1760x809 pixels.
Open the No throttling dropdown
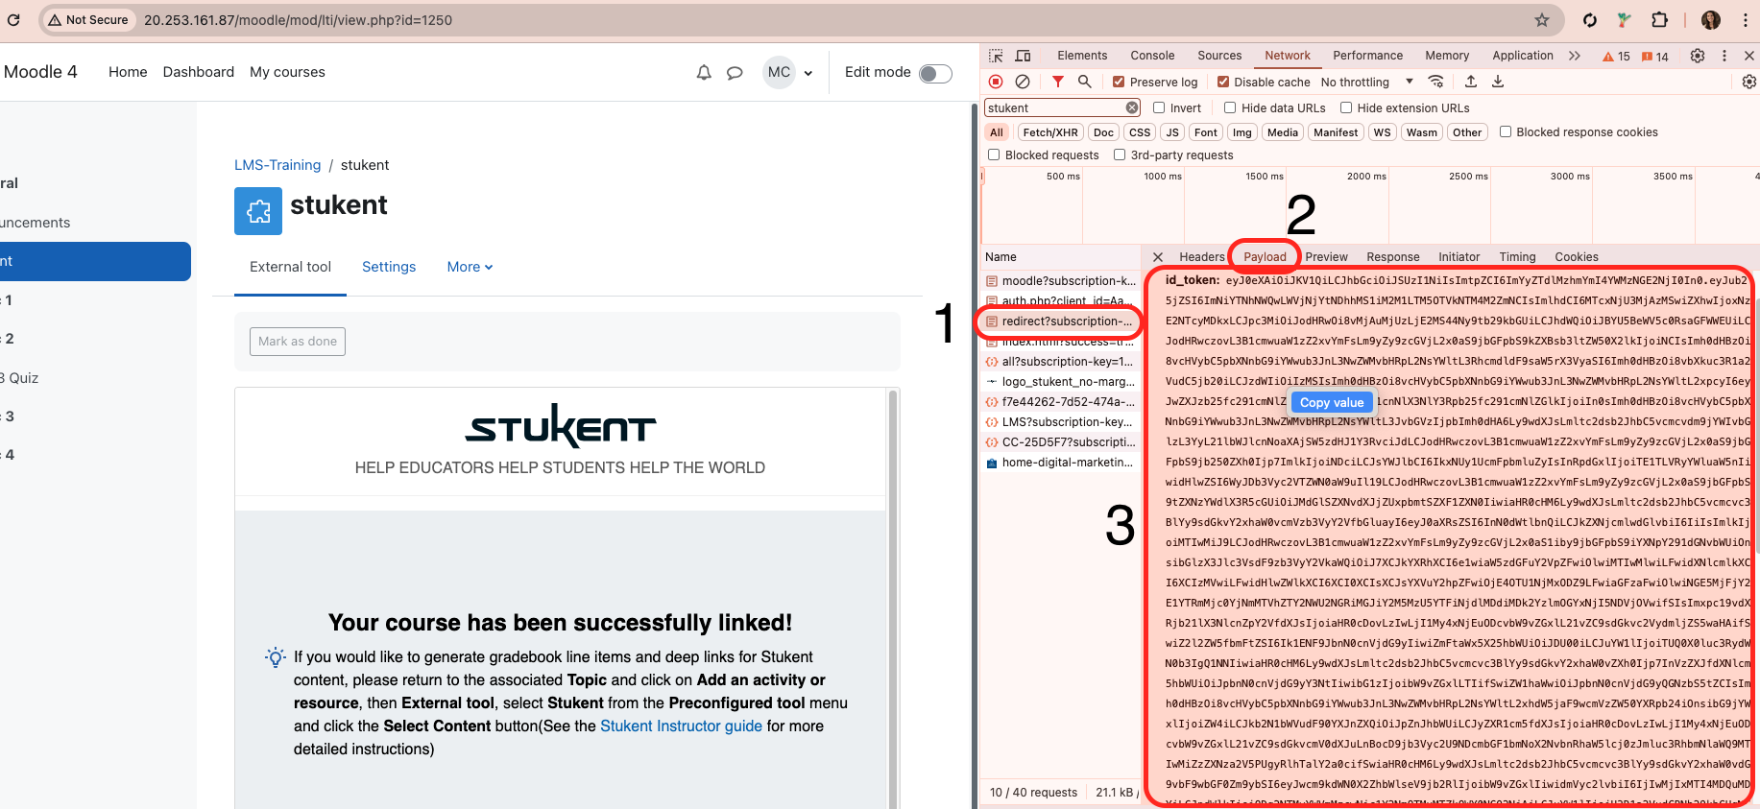pyautogui.click(x=1367, y=82)
